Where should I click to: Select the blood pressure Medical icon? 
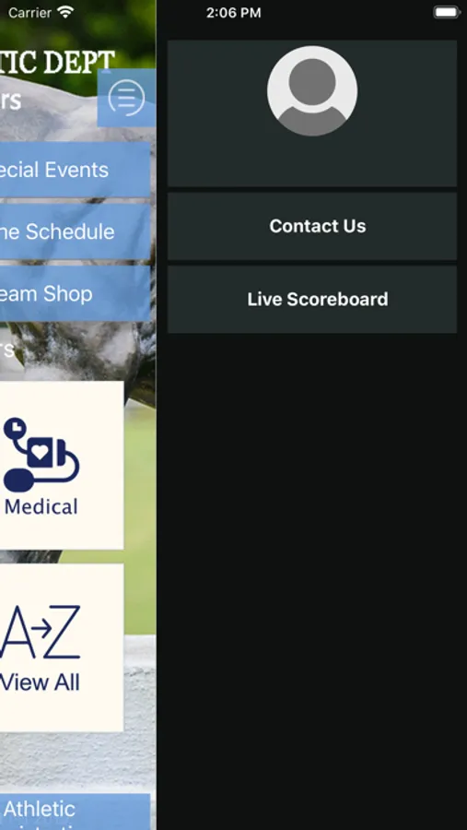tap(41, 455)
